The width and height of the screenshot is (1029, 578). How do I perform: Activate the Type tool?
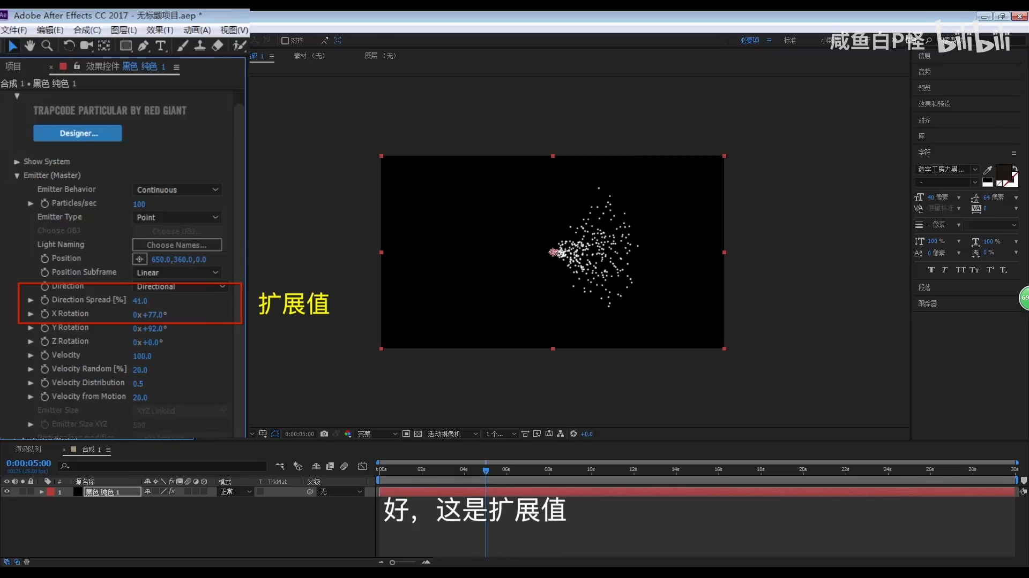(161, 46)
